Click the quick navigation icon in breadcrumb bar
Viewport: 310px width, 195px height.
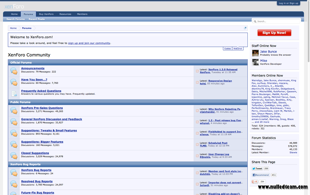click(x=245, y=28)
